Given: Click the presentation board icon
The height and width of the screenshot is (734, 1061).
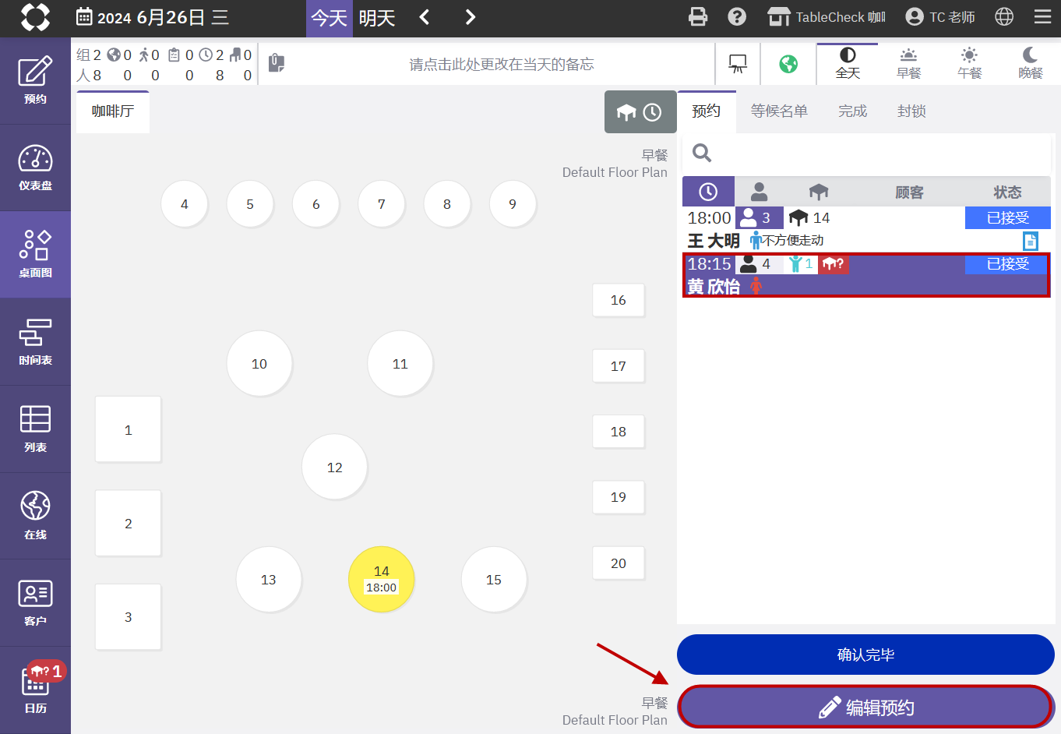Looking at the screenshot, I should click(x=737, y=64).
